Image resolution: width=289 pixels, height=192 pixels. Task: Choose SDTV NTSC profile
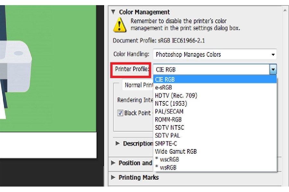point(170,127)
